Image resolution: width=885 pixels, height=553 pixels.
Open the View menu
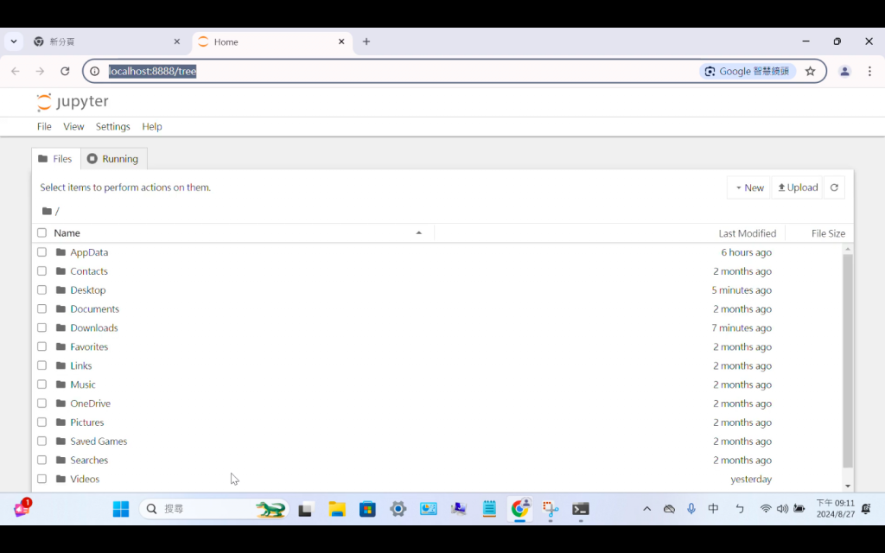(73, 126)
